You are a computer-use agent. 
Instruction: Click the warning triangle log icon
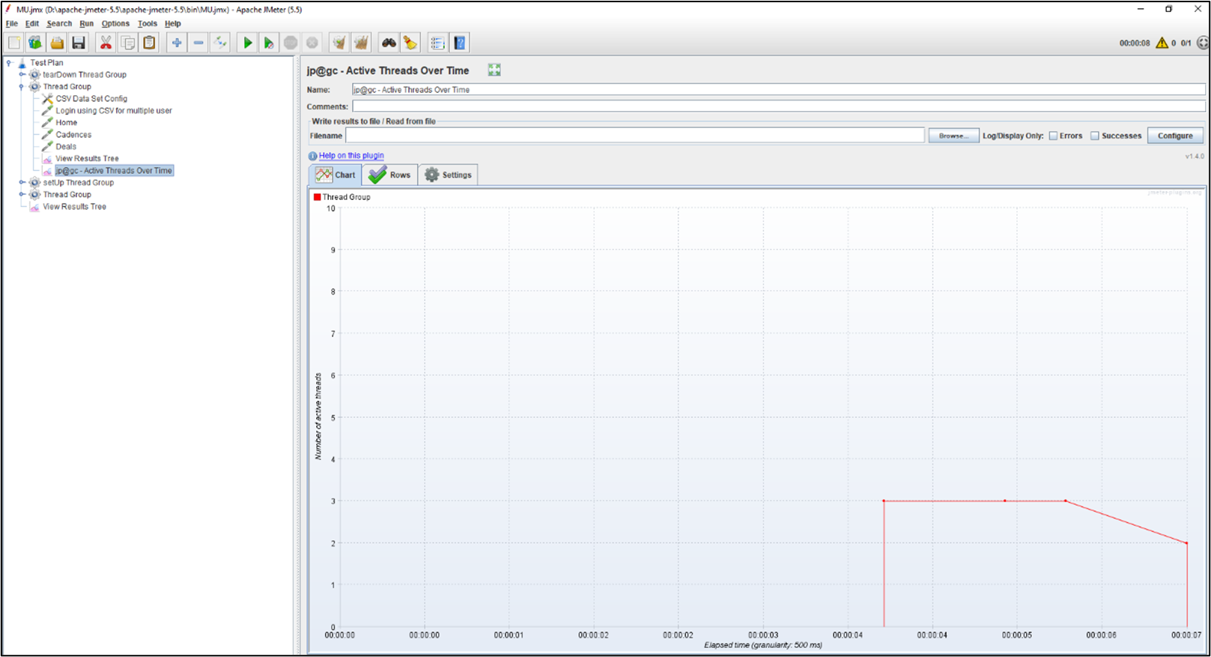(1162, 43)
